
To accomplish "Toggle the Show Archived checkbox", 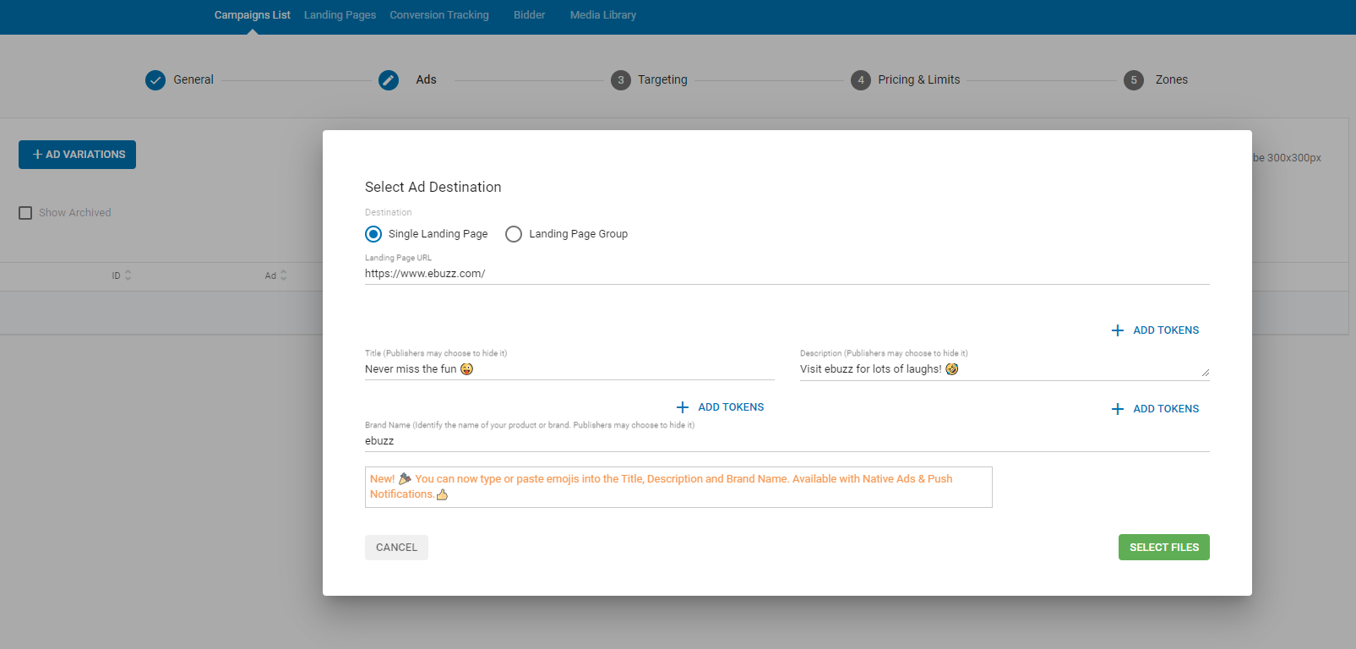I will coord(25,213).
